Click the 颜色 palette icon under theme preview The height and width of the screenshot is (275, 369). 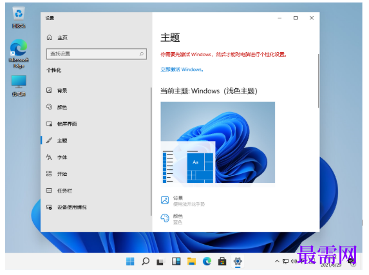(165, 218)
